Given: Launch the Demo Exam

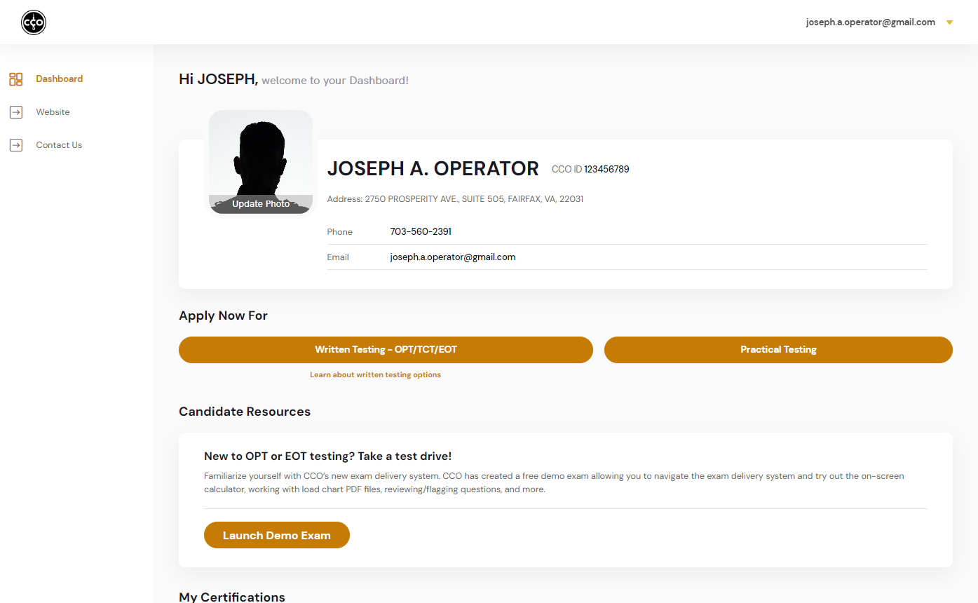Looking at the screenshot, I should [x=276, y=535].
